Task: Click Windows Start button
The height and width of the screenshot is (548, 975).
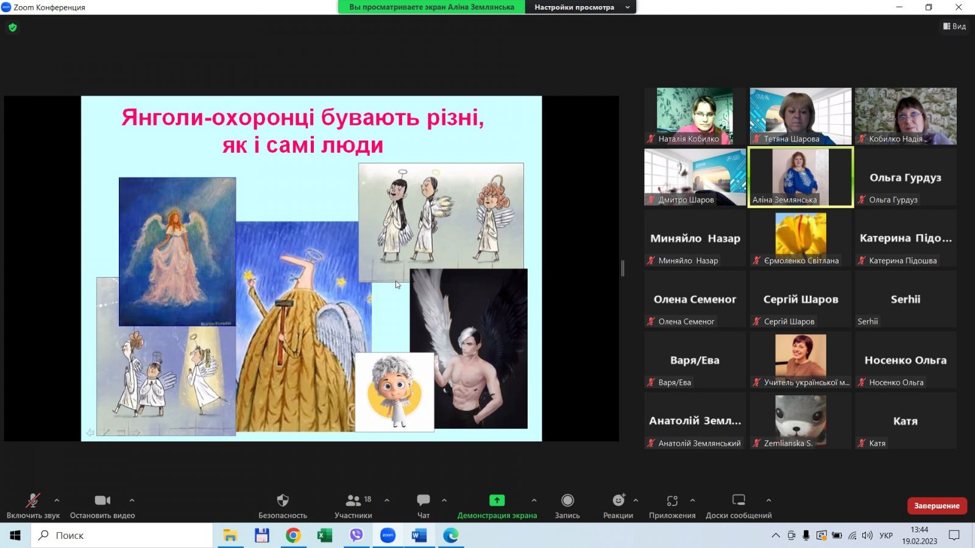Action: point(15,535)
